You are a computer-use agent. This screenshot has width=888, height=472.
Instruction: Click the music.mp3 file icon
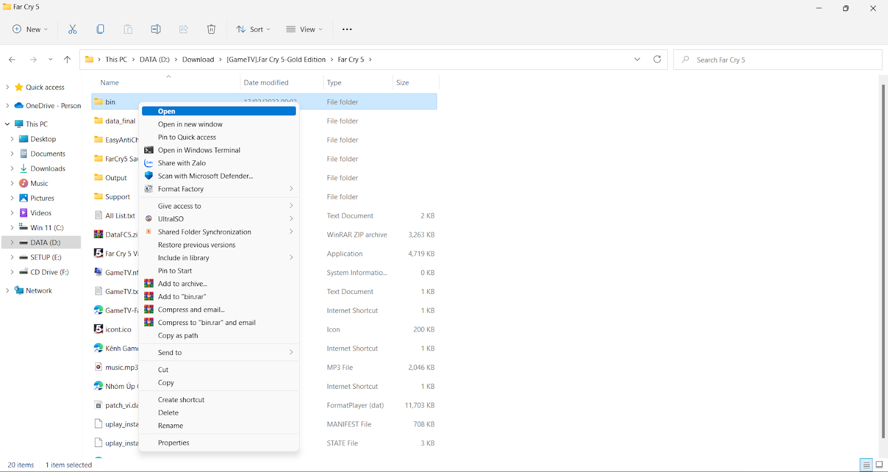tap(99, 367)
